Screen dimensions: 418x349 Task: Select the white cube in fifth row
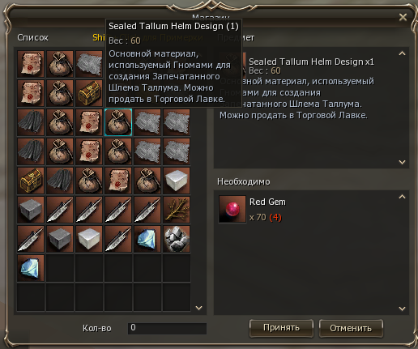tap(177, 181)
